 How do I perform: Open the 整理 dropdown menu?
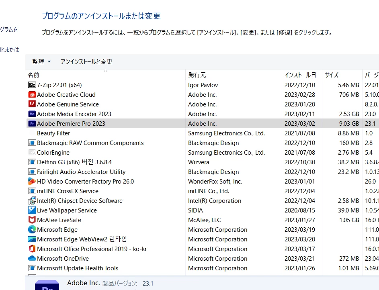[x=41, y=61]
